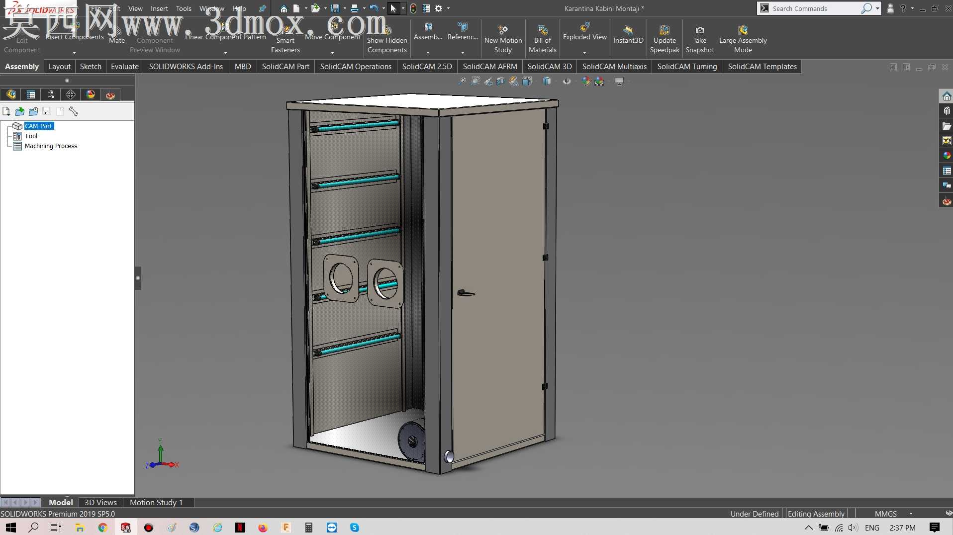953x535 pixels.
Task: Open File Explorer folder icon in task pane
Action: (947, 126)
